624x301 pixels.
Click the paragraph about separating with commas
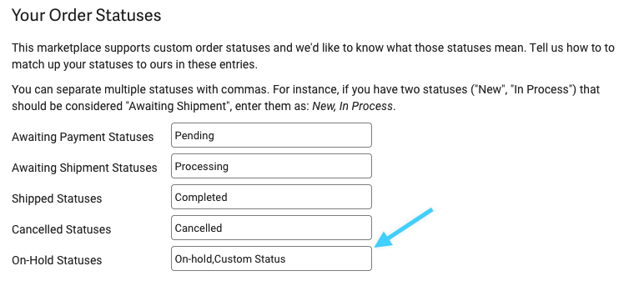(x=305, y=98)
